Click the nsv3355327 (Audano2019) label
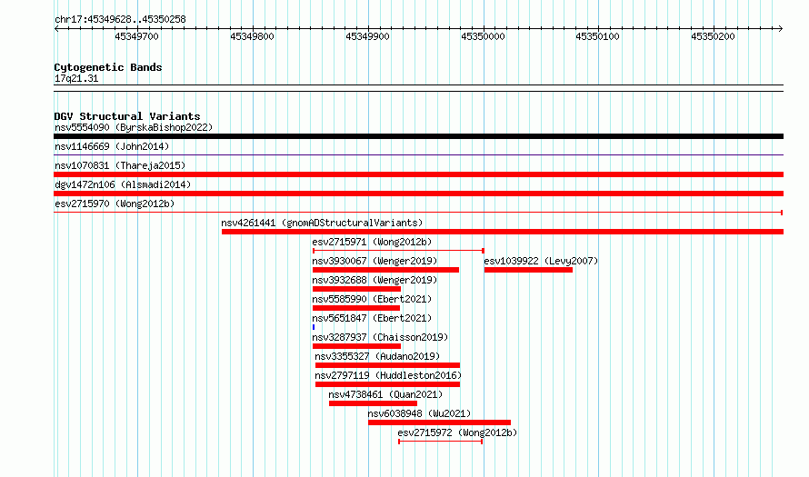 click(x=377, y=356)
